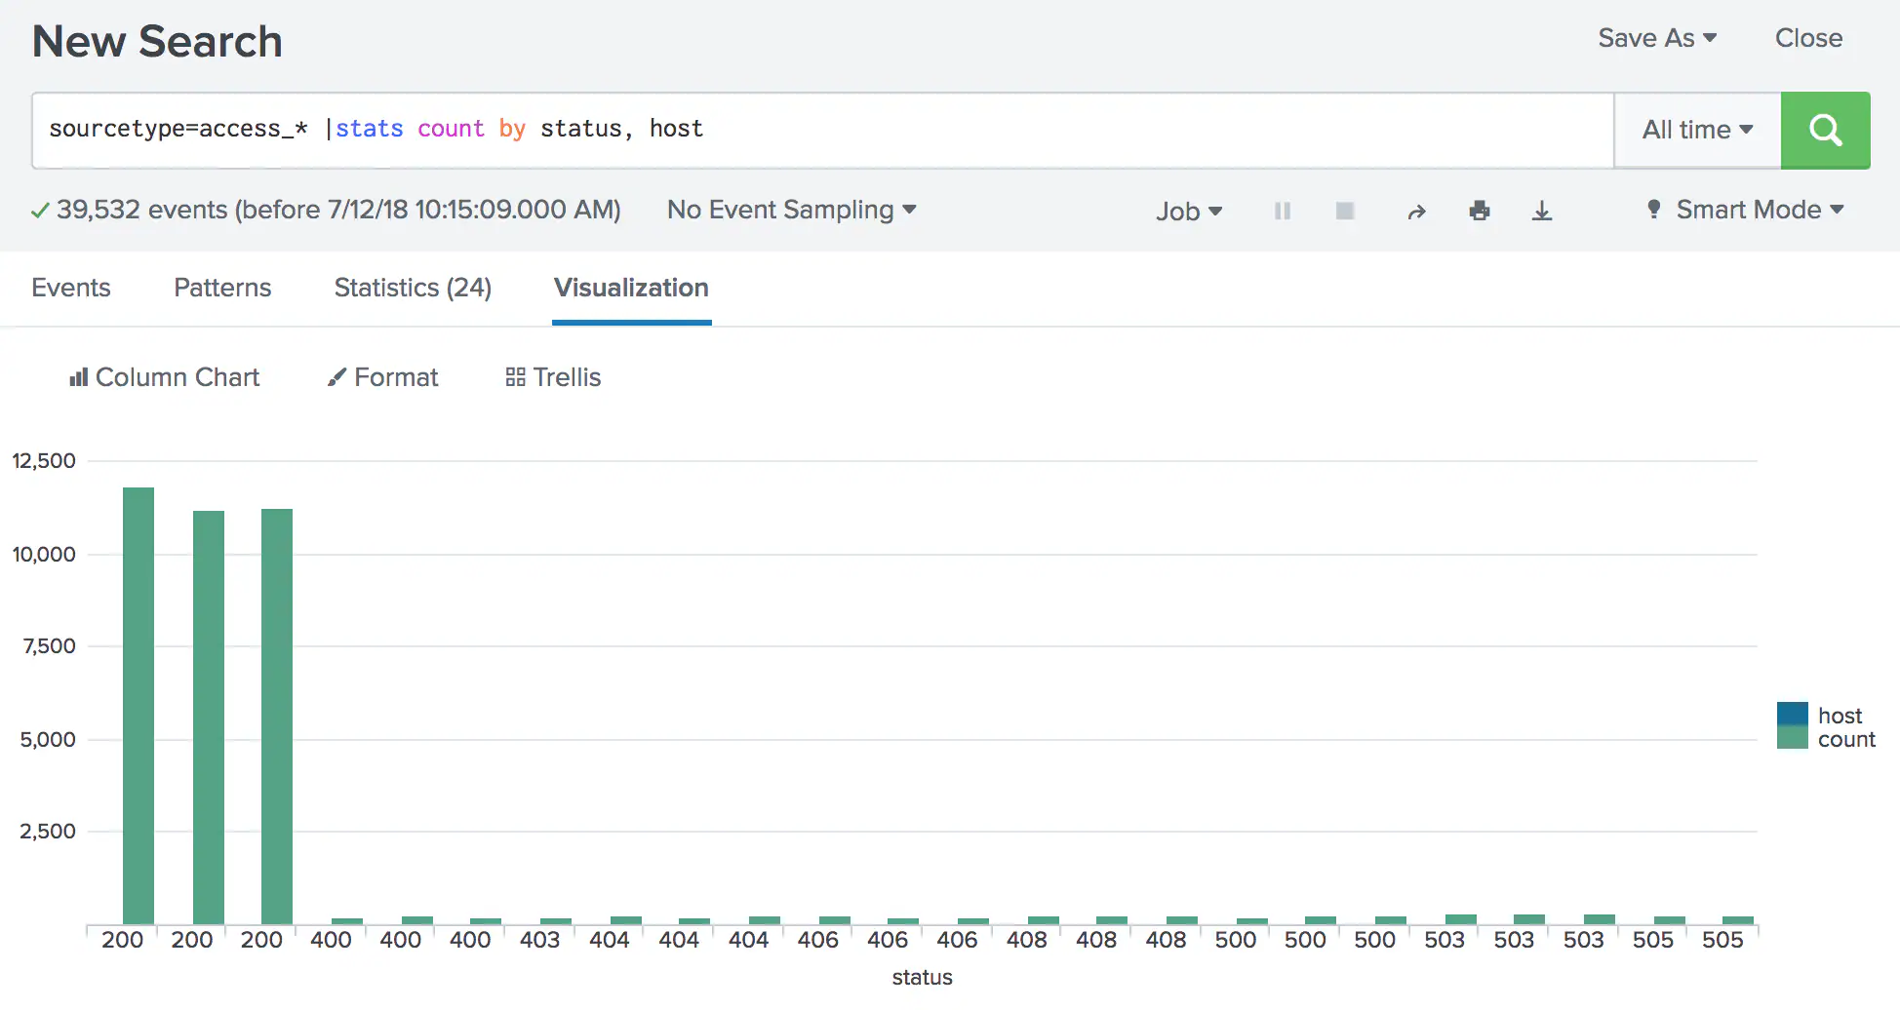The height and width of the screenshot is (1010, 1900).
Task: Open the Job settings dropdown
Action: [1188, 211]
